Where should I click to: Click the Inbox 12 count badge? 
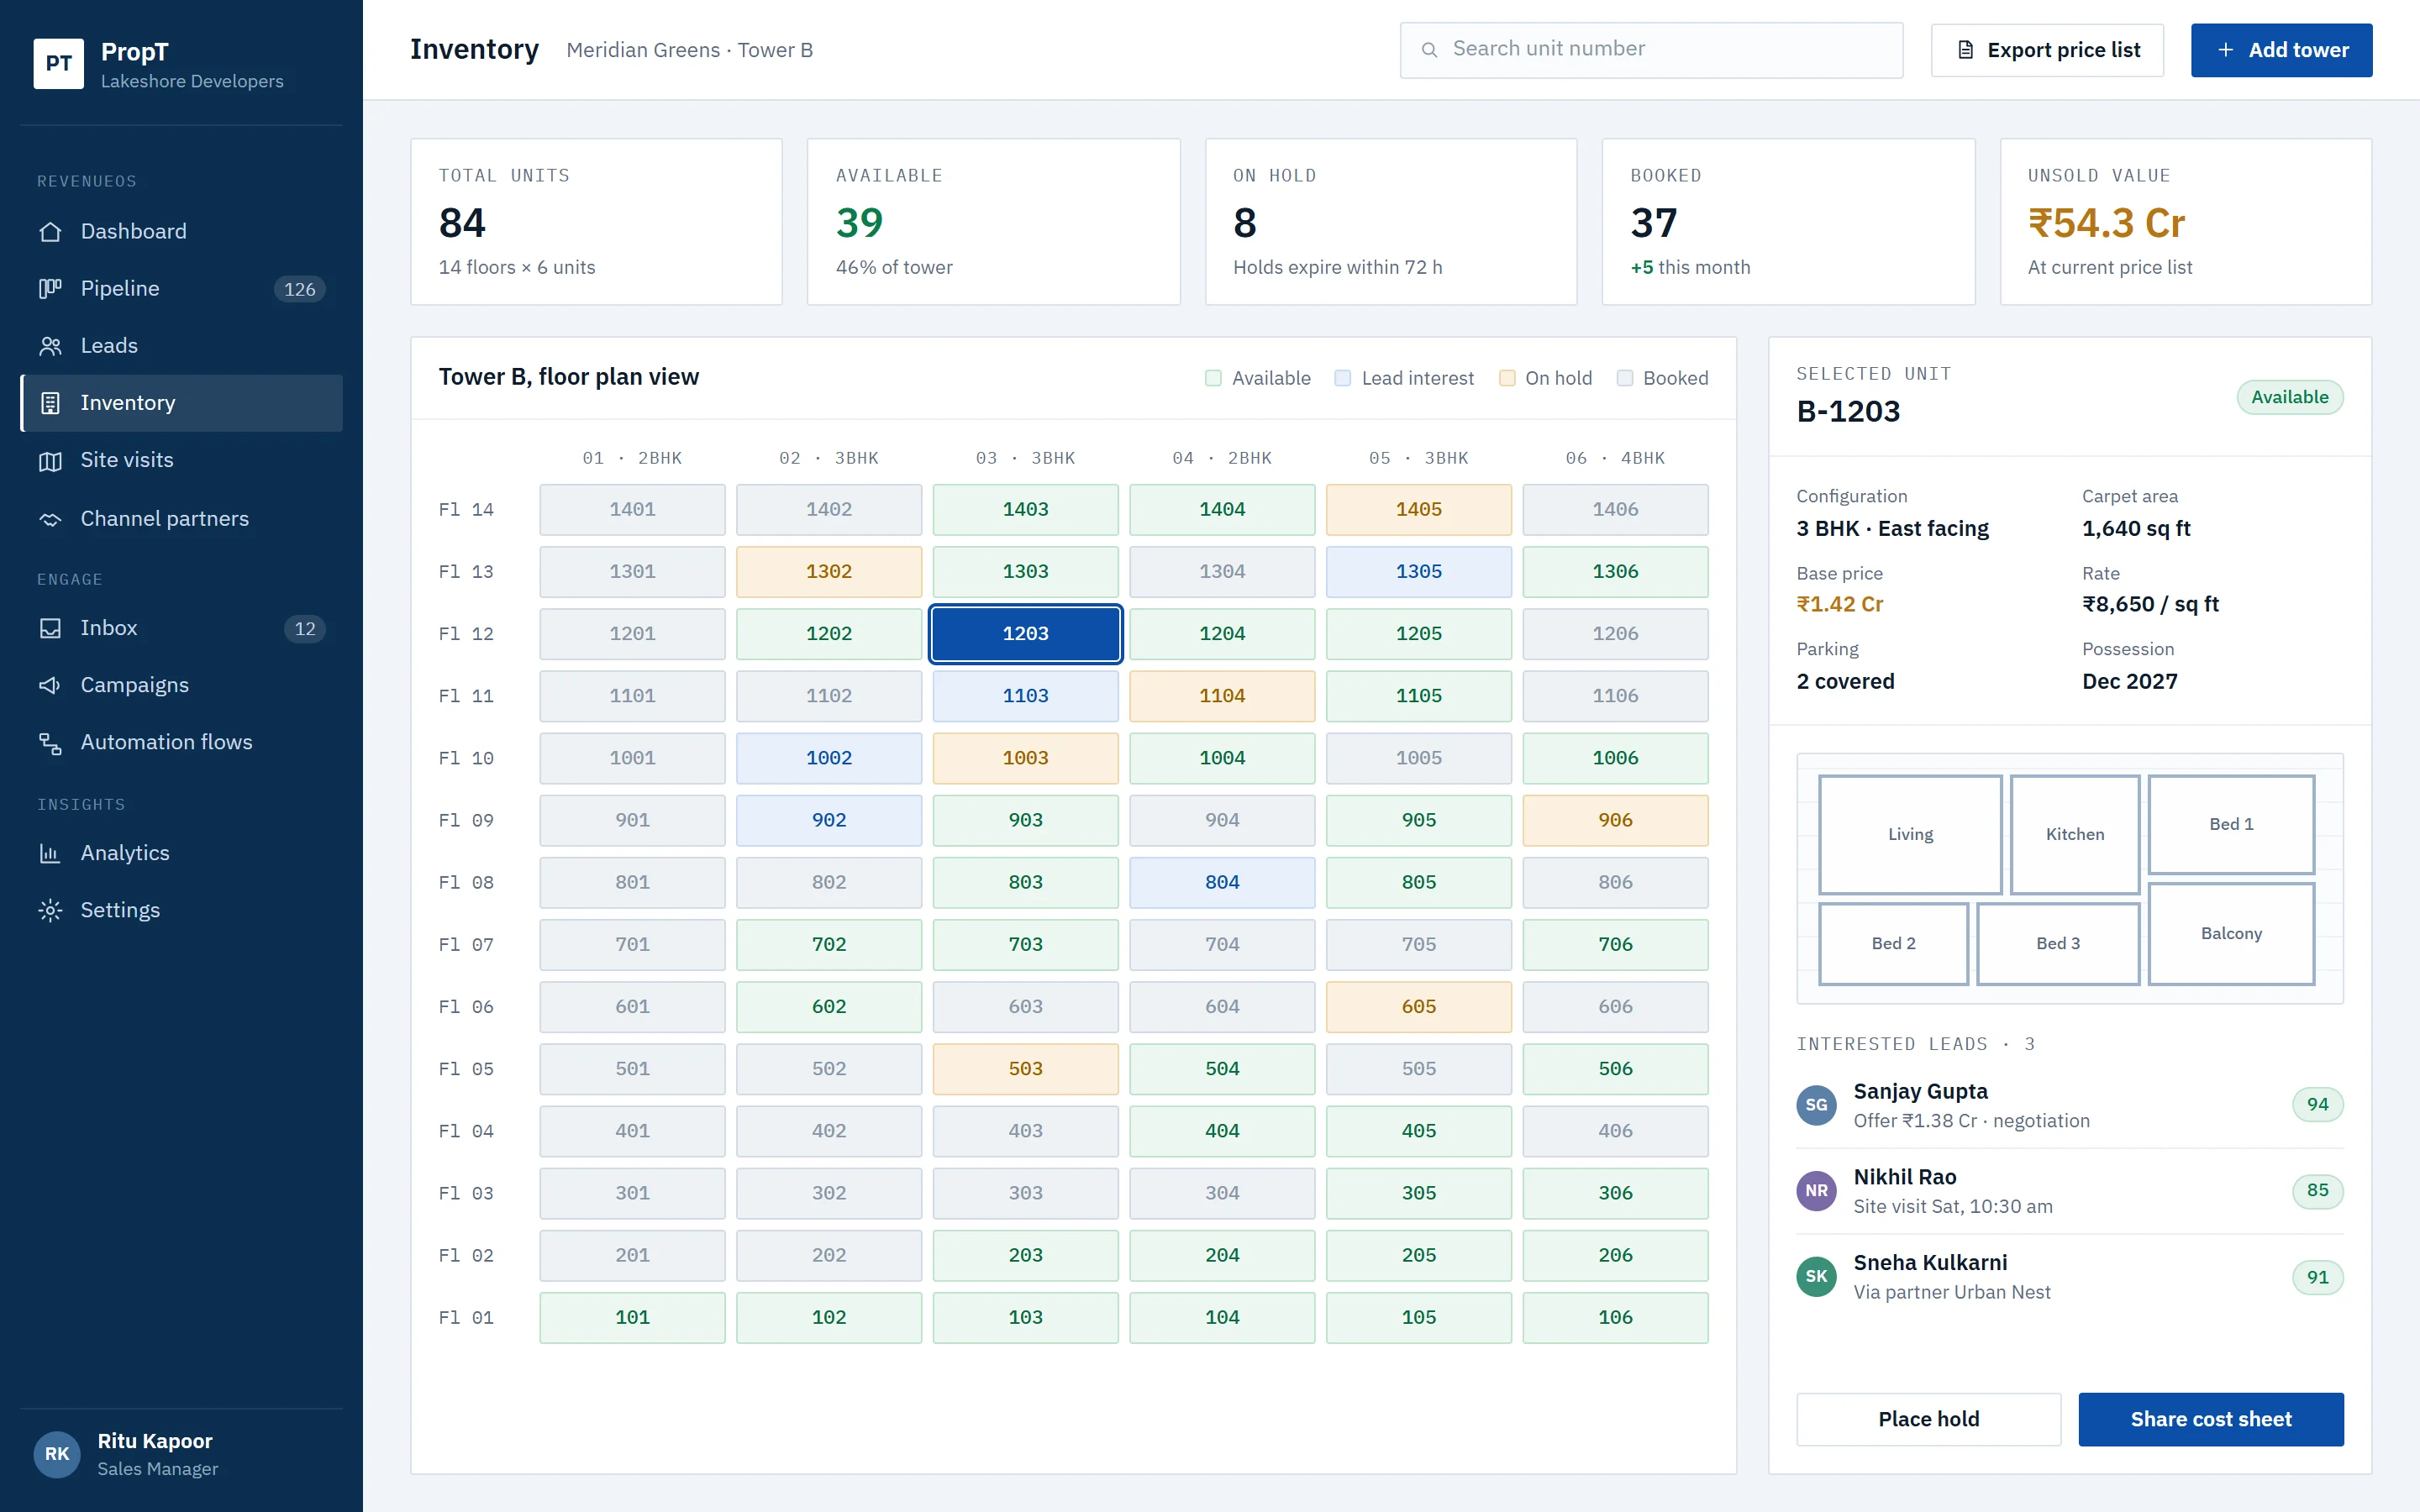305,628
